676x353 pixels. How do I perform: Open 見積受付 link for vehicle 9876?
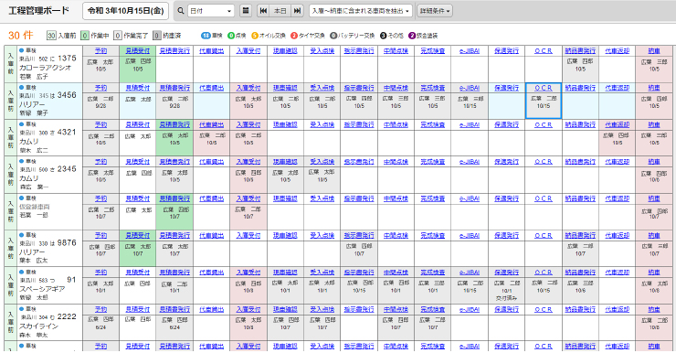click(x=138, y=236)
